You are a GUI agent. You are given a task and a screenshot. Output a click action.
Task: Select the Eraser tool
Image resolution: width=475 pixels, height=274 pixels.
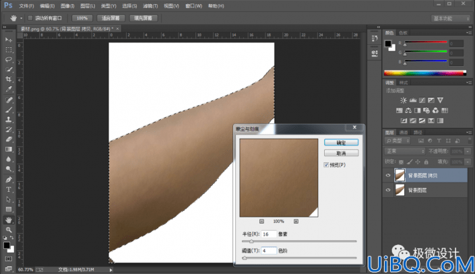point(9,139)
